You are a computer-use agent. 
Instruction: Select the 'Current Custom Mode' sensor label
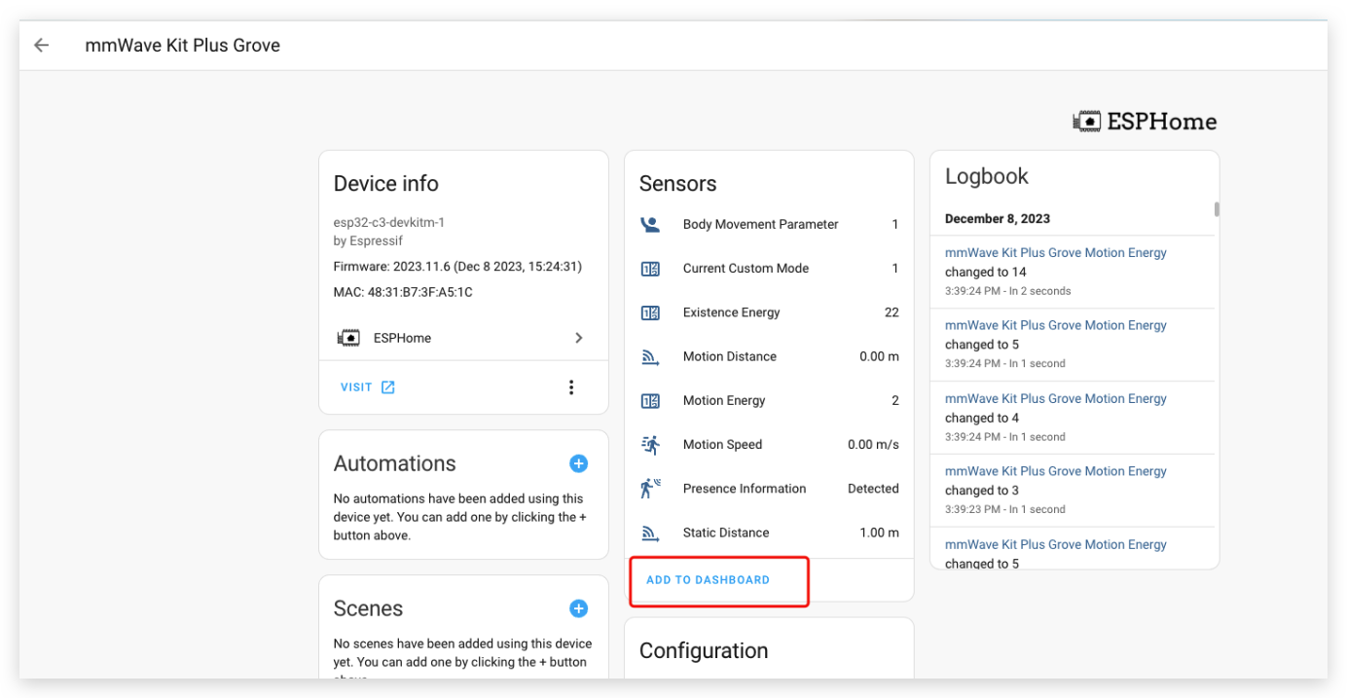(x=746, y=269)
